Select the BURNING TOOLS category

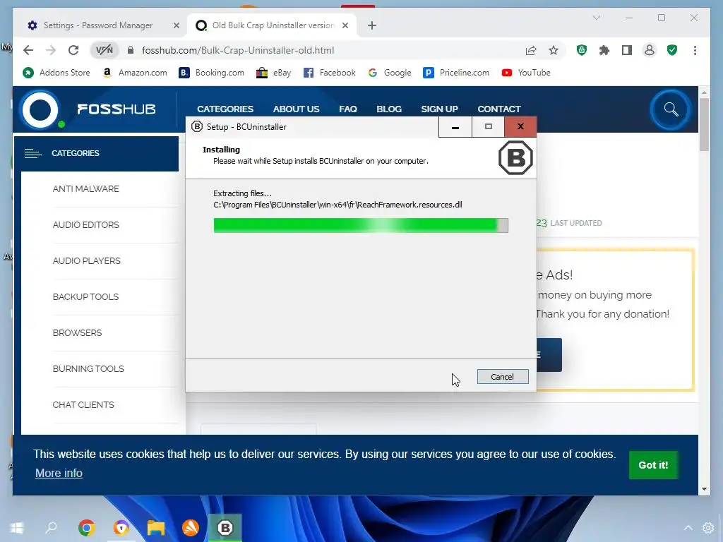88,368
